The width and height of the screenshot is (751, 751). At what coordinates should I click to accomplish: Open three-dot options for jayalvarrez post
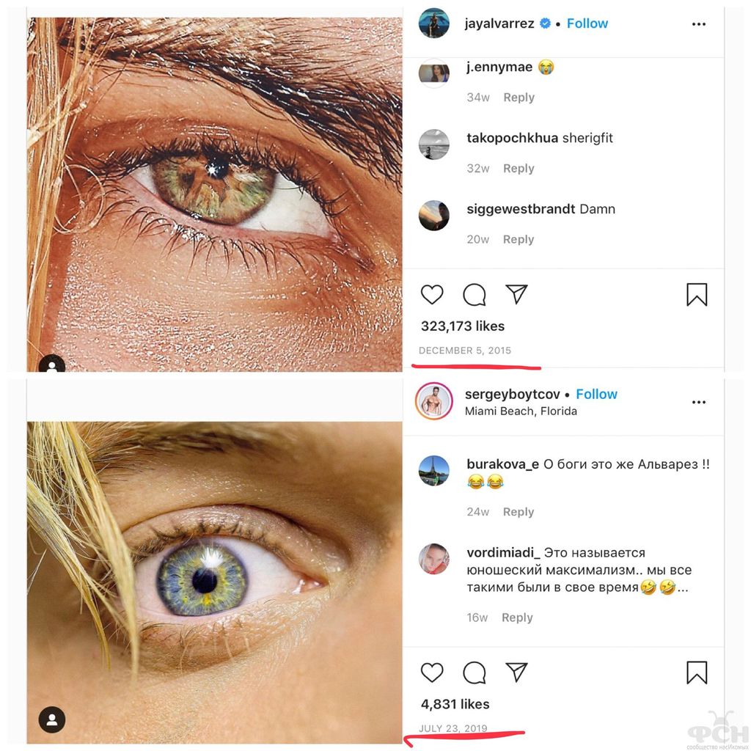coord(699,24)
